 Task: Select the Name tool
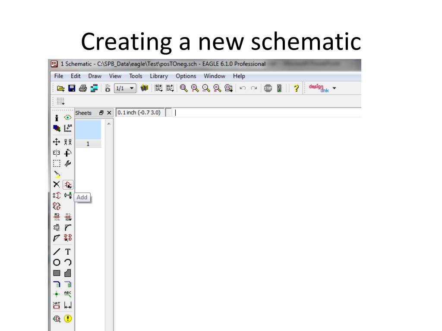[x=57, y=217]
